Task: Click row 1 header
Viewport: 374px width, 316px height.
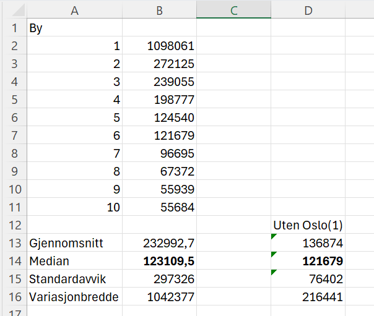Action: tap(13, 28)
